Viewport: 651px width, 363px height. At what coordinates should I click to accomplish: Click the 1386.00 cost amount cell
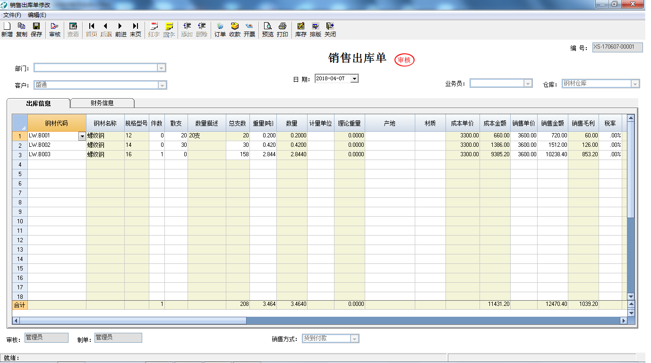point(495,145)
